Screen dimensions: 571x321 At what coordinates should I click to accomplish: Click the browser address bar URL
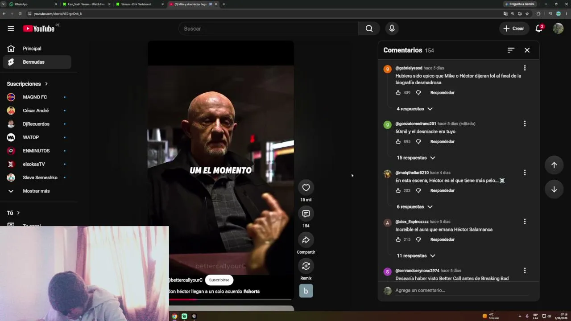pos(58,14)
